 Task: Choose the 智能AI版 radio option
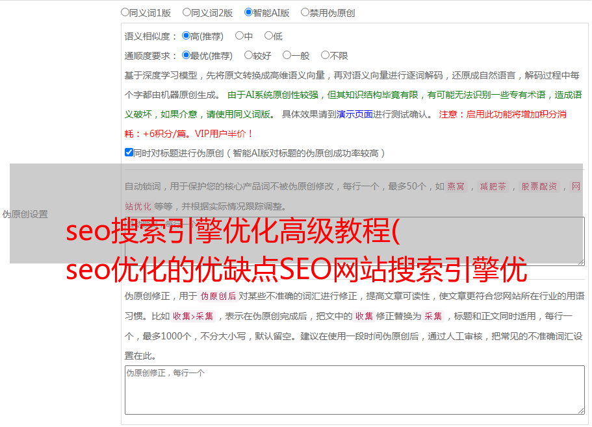point(248,12)
